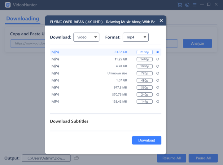Click the Analyze button
Screen dimensions: 223x165
(x=197, y=43)
